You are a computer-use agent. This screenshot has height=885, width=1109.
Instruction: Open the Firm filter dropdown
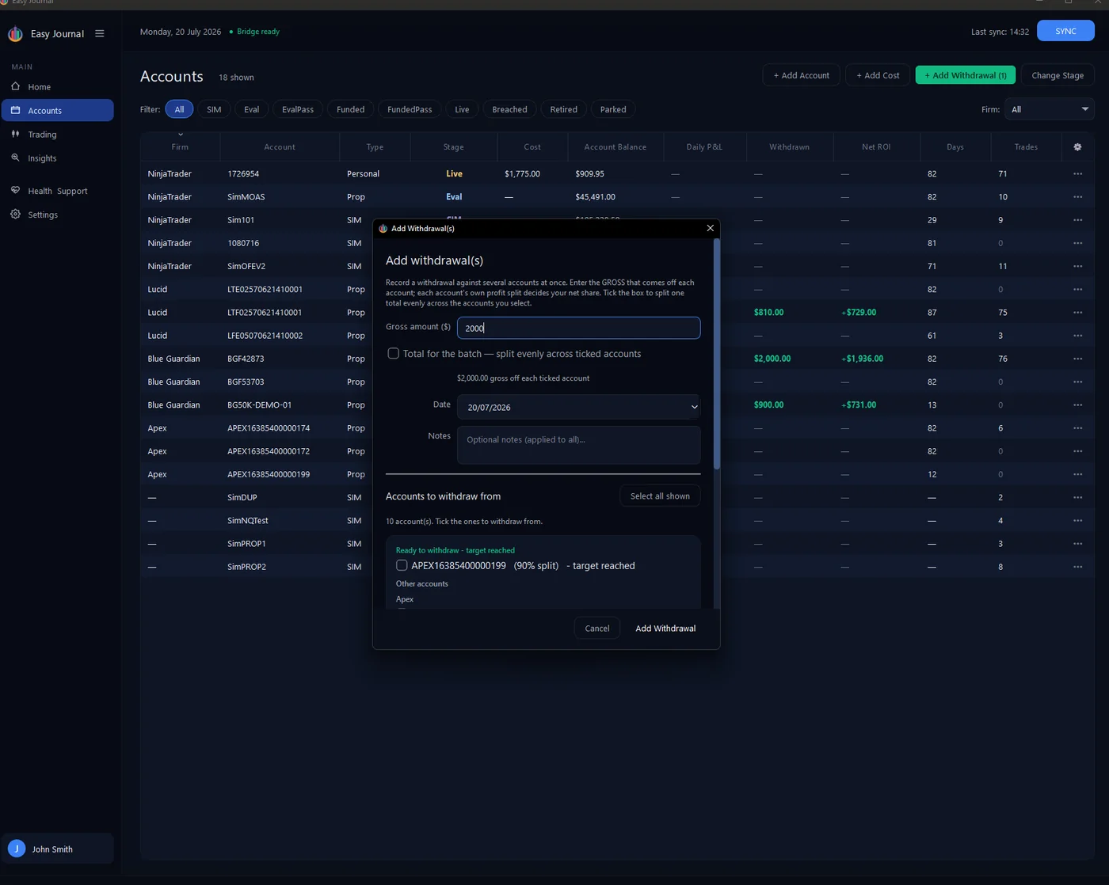click(1050, 109)
